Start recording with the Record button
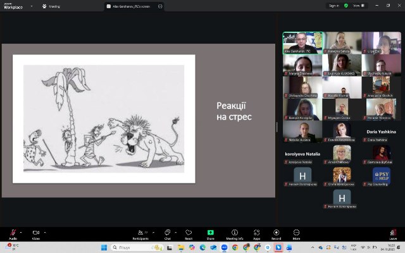 coord(276,233)
